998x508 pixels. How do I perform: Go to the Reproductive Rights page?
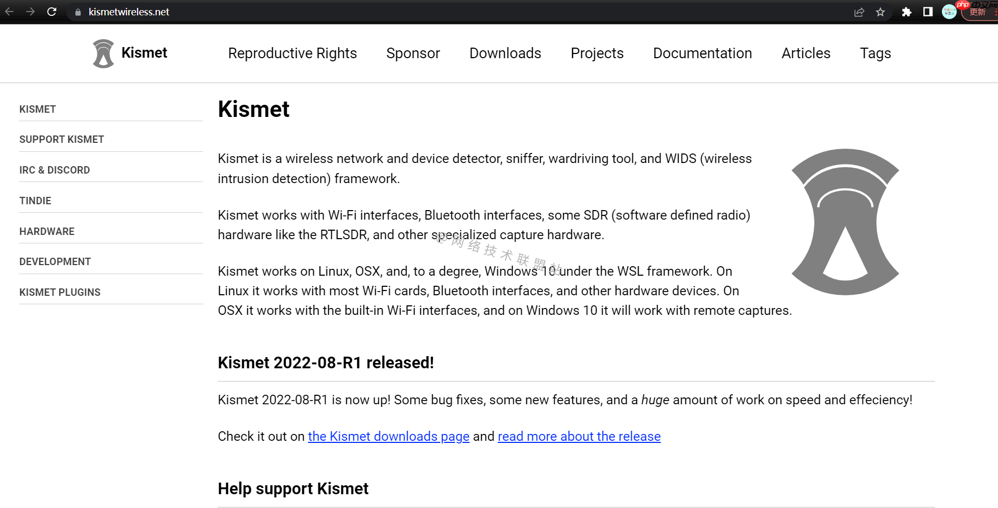point(292,53)
